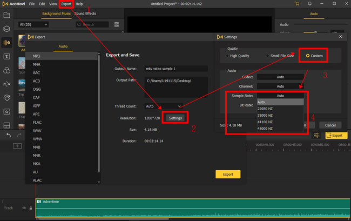Lock the audio track
Screen dimensions: 351x221
[x=31, y=208]
